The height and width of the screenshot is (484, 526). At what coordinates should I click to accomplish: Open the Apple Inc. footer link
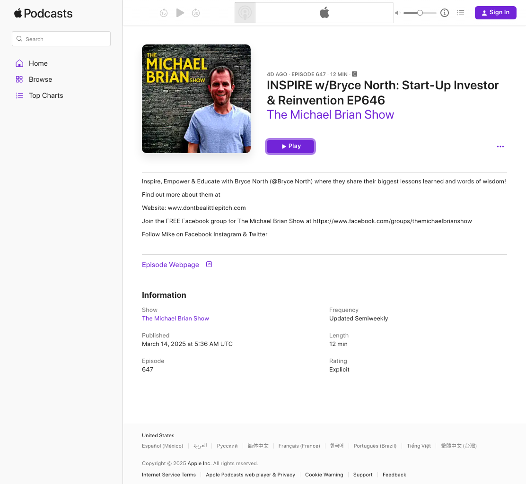pos(200,463)
